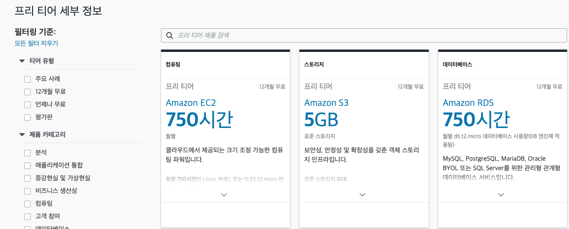Toggle the 애플리케이션 통합 checkbox
569x229 pixels.
[x=27, y=166]
